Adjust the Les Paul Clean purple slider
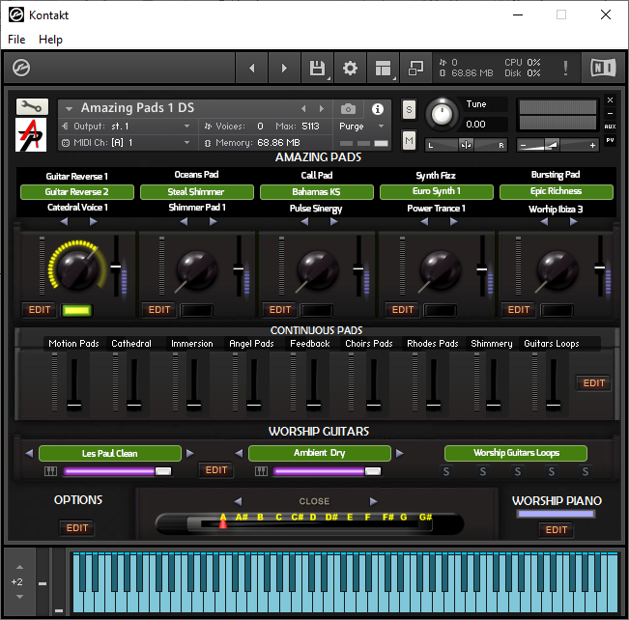This screenshot has width=629, height=620. point(118,471)
